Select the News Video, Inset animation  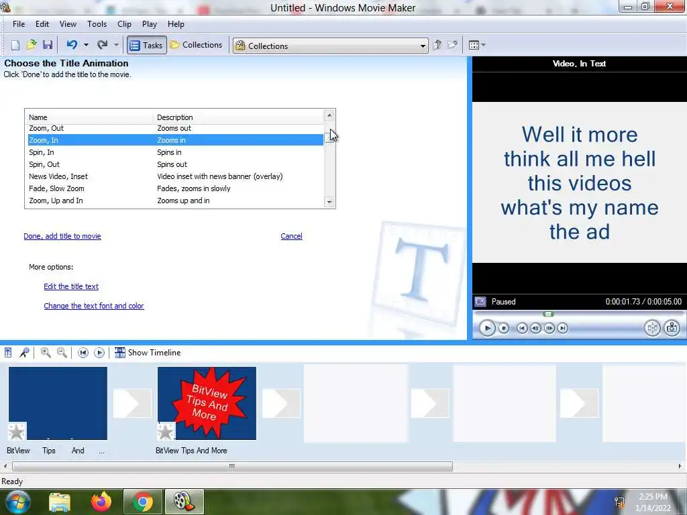click(175, 176)
